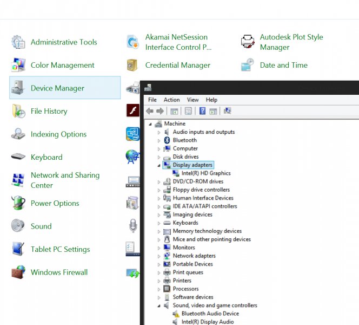Image resolution: width=359 pixels, height=325 pixels.
Task: Open the View menu
Action: pyautogui.click(x=192, y=100)
